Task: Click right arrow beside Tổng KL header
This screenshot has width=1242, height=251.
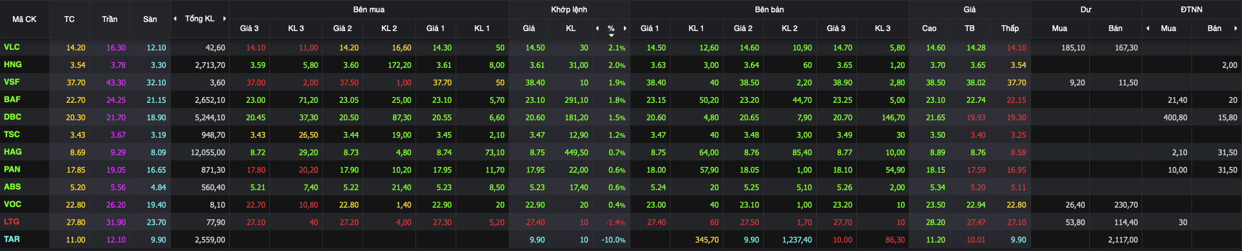Action: pos(225,19)
